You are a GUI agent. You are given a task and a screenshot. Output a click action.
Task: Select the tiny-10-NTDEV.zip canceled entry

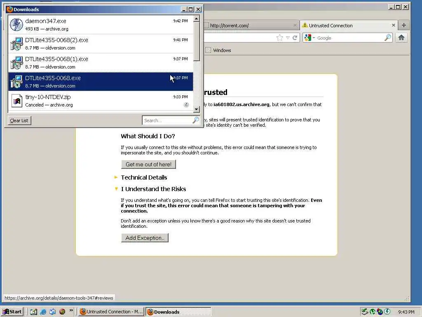click(x=101, y=101)
